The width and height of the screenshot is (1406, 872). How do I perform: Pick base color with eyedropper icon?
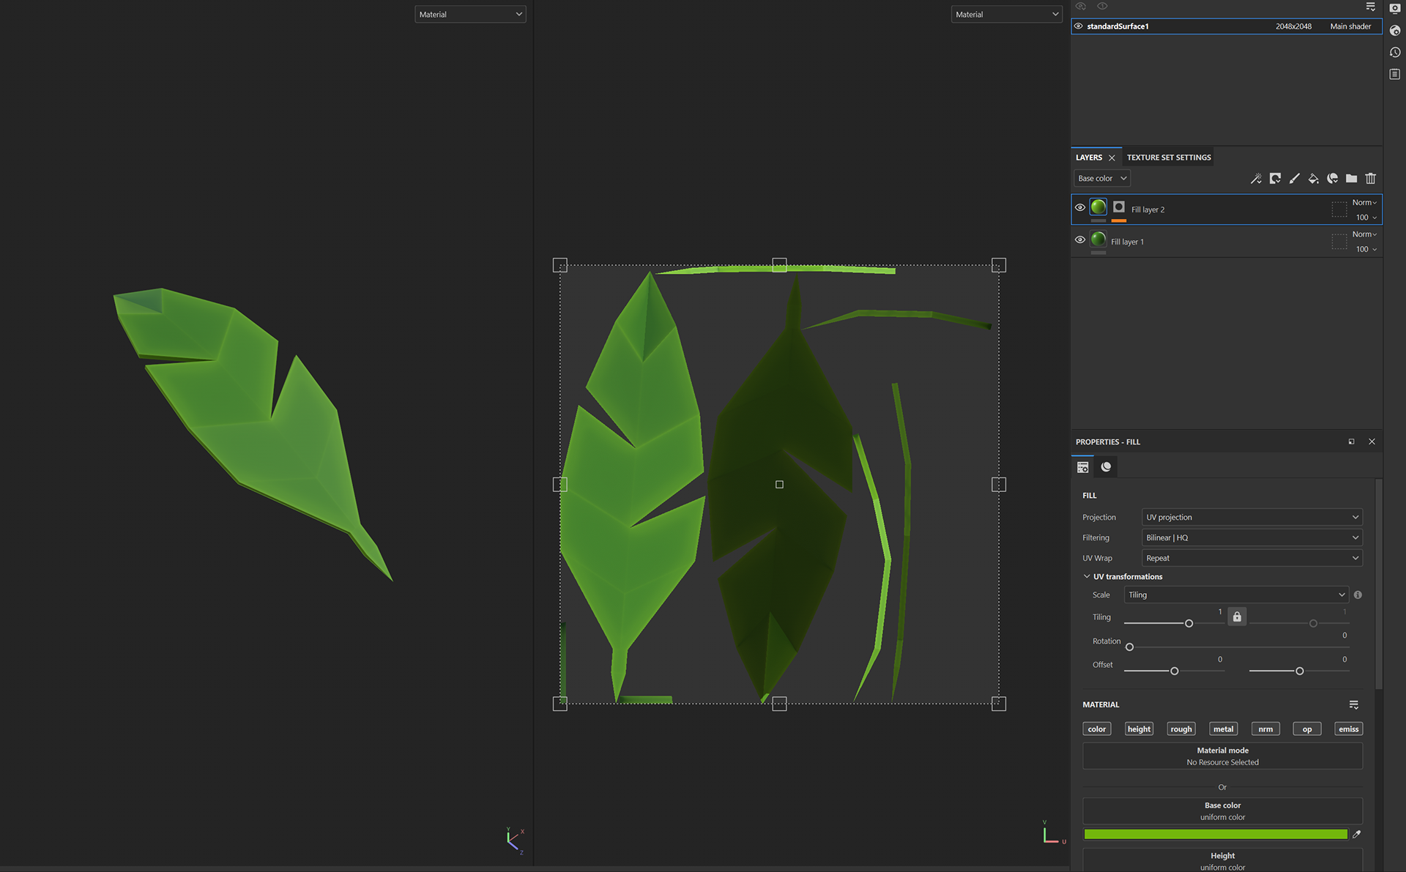coord(1356,835)
